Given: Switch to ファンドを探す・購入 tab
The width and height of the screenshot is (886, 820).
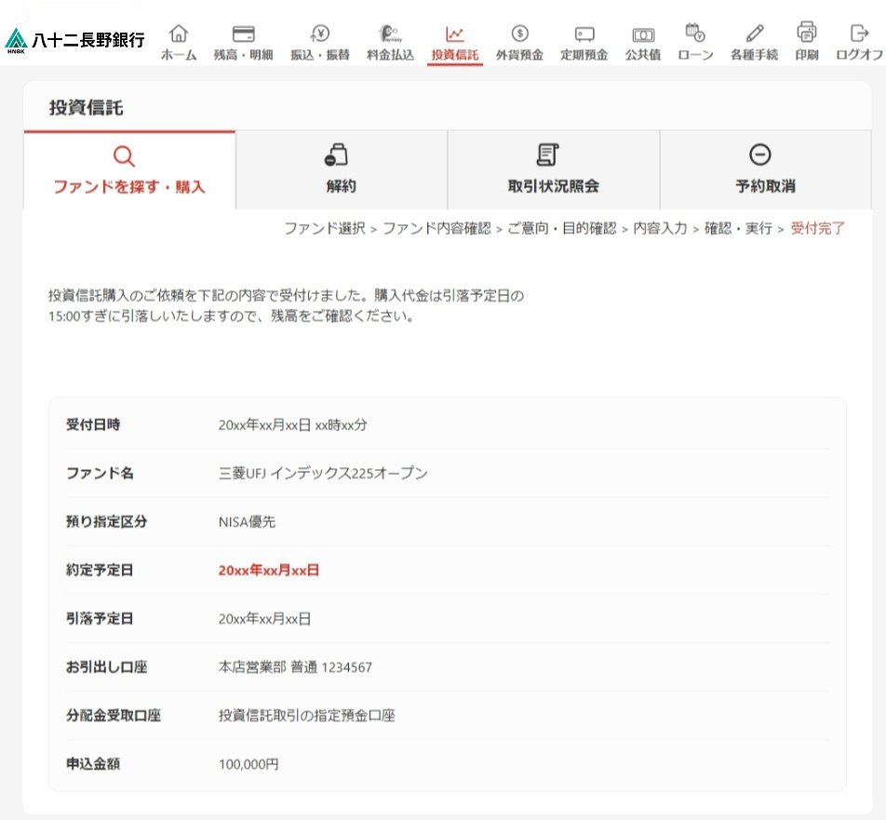Looking at the screenshot, I should pos(129,170).
